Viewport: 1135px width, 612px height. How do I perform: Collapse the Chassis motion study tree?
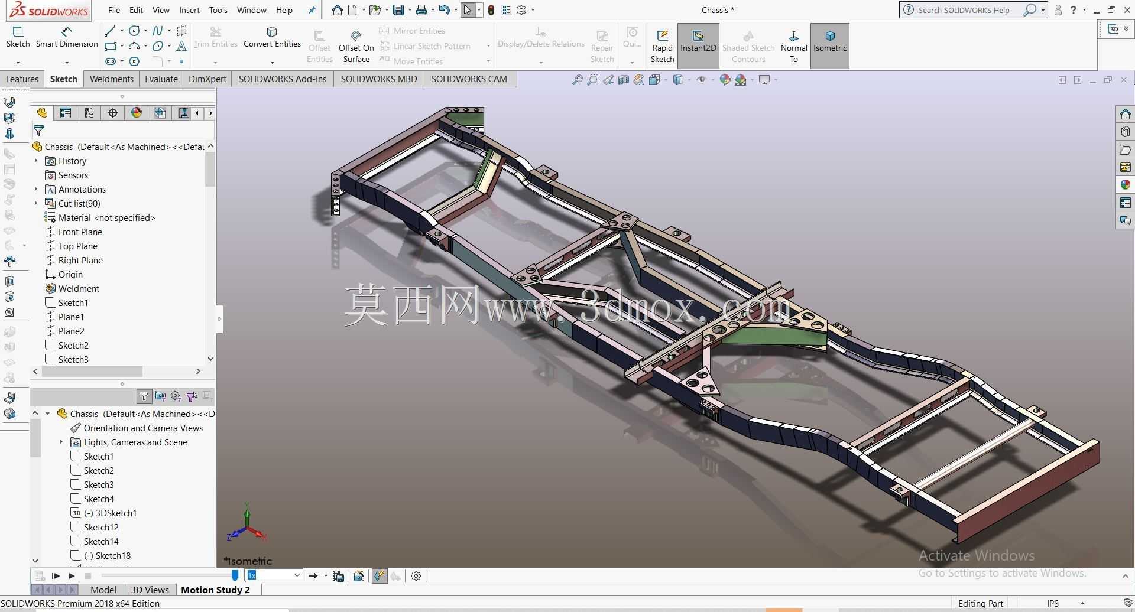click(48, 414)
